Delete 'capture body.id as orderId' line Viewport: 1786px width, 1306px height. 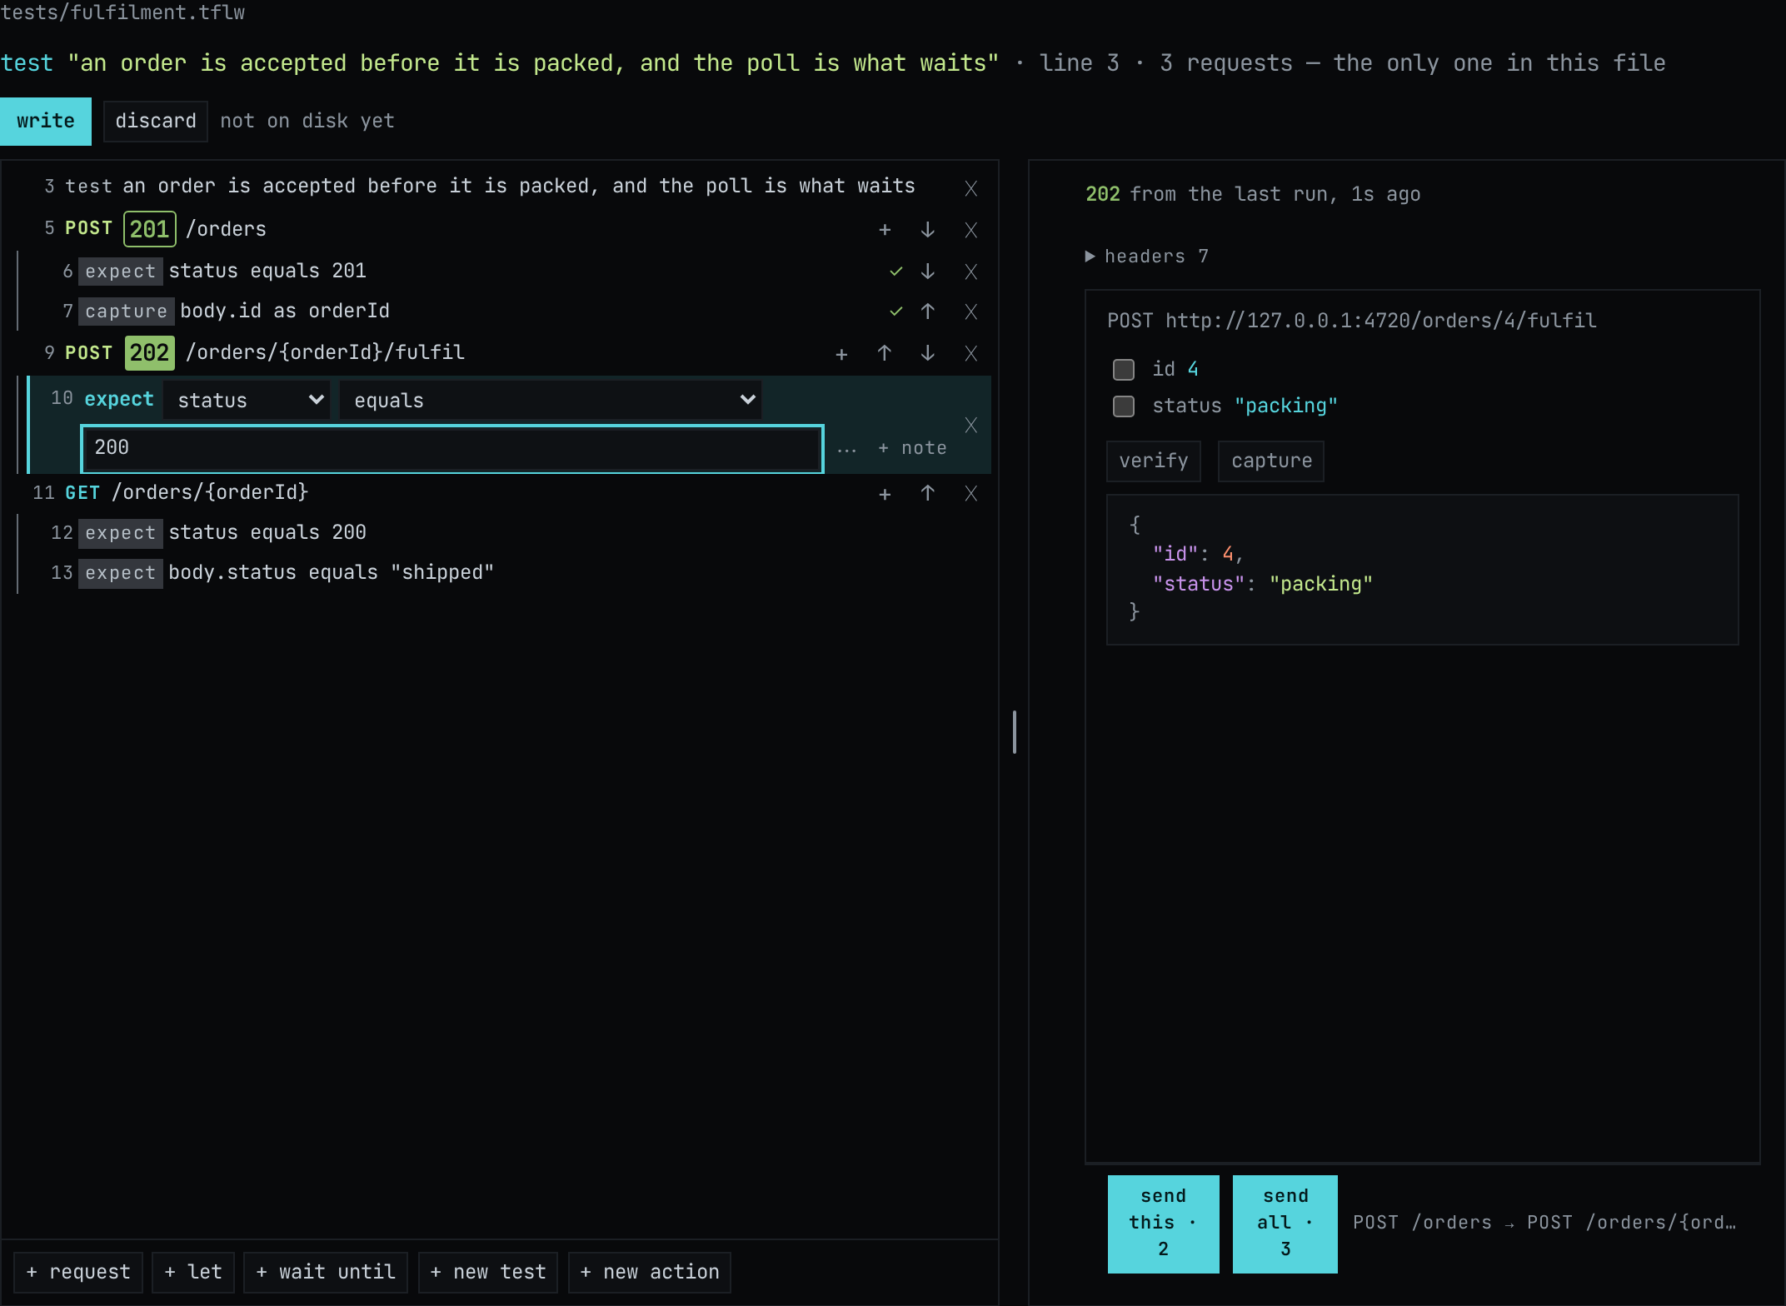970,312
